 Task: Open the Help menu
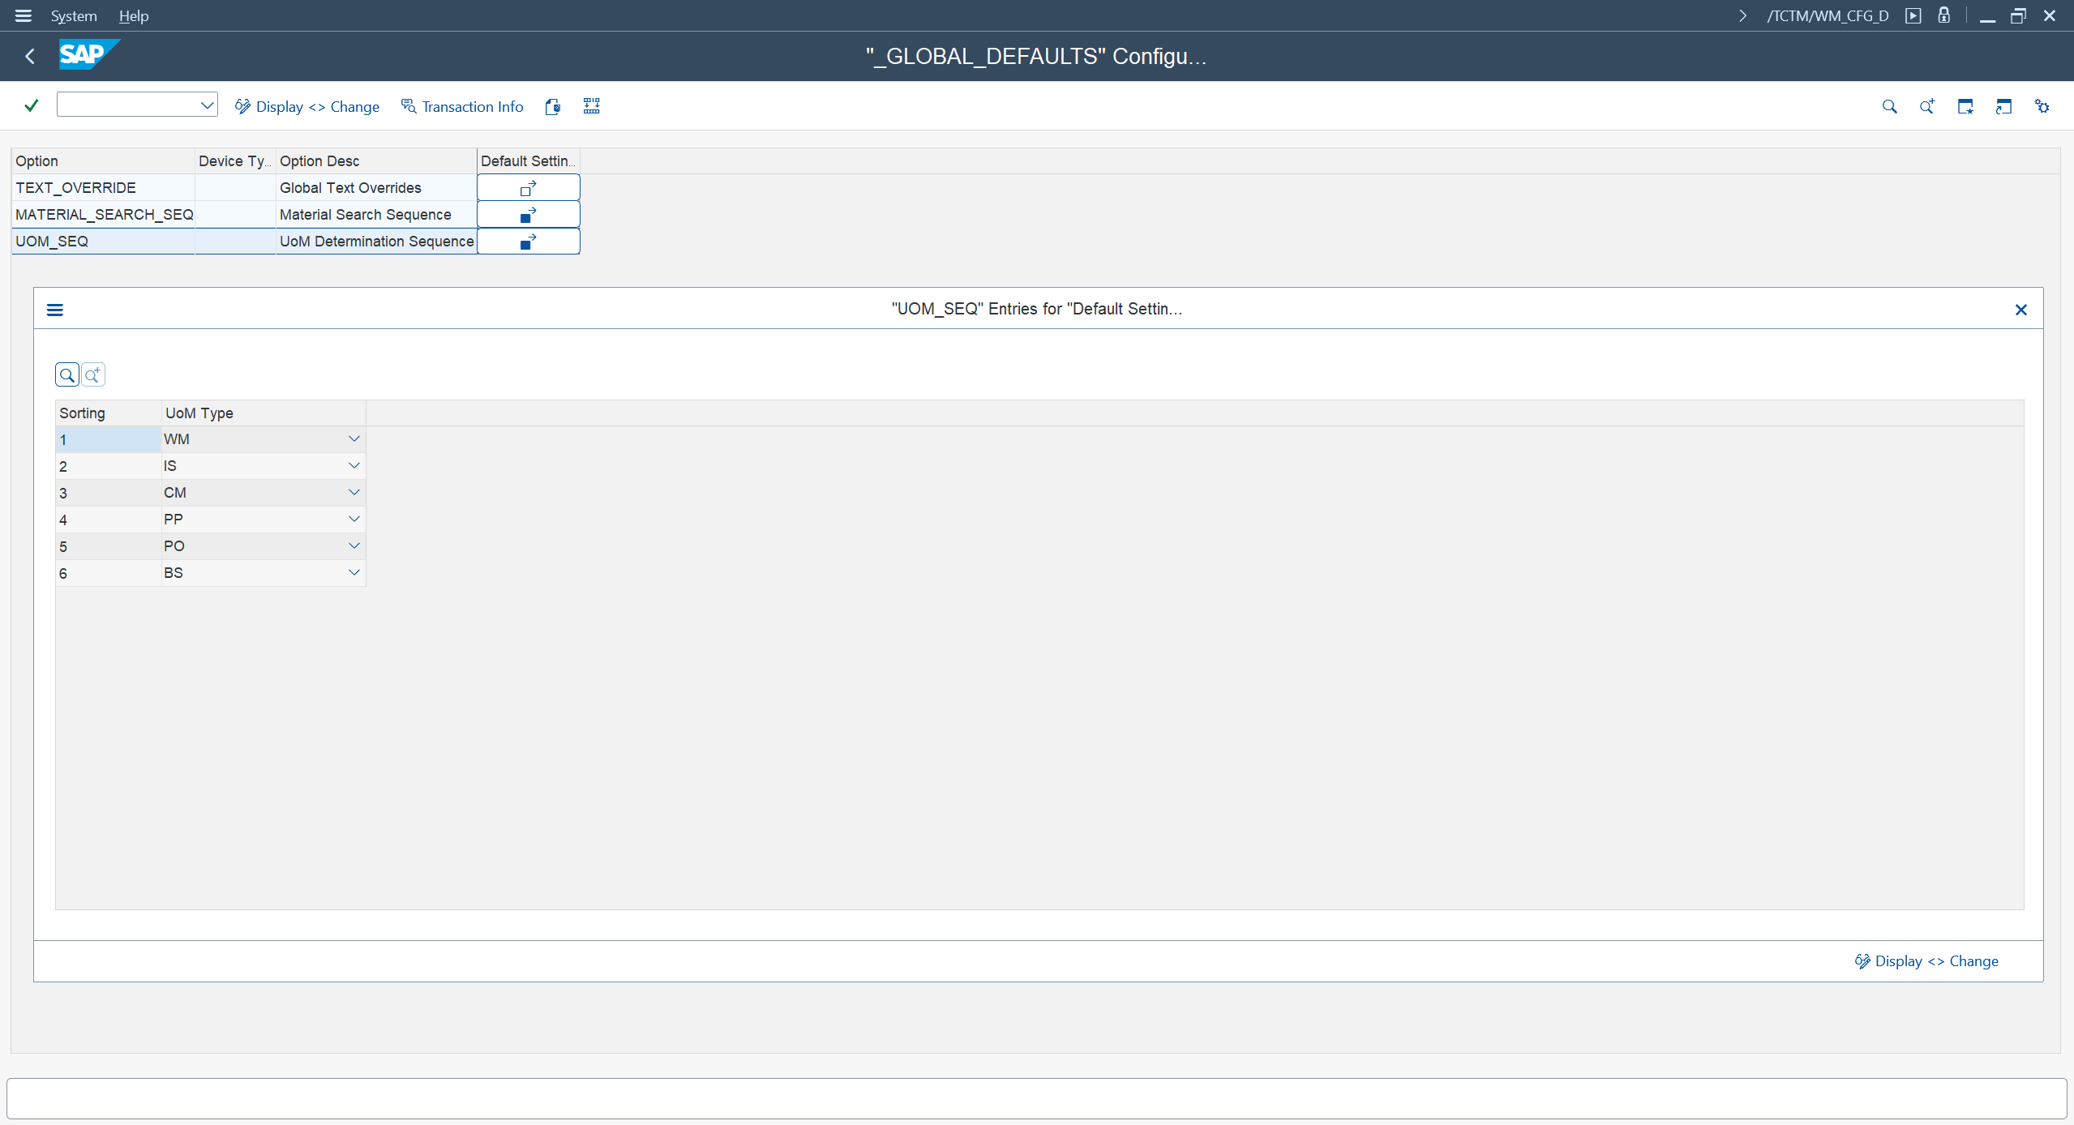(134, 15)
